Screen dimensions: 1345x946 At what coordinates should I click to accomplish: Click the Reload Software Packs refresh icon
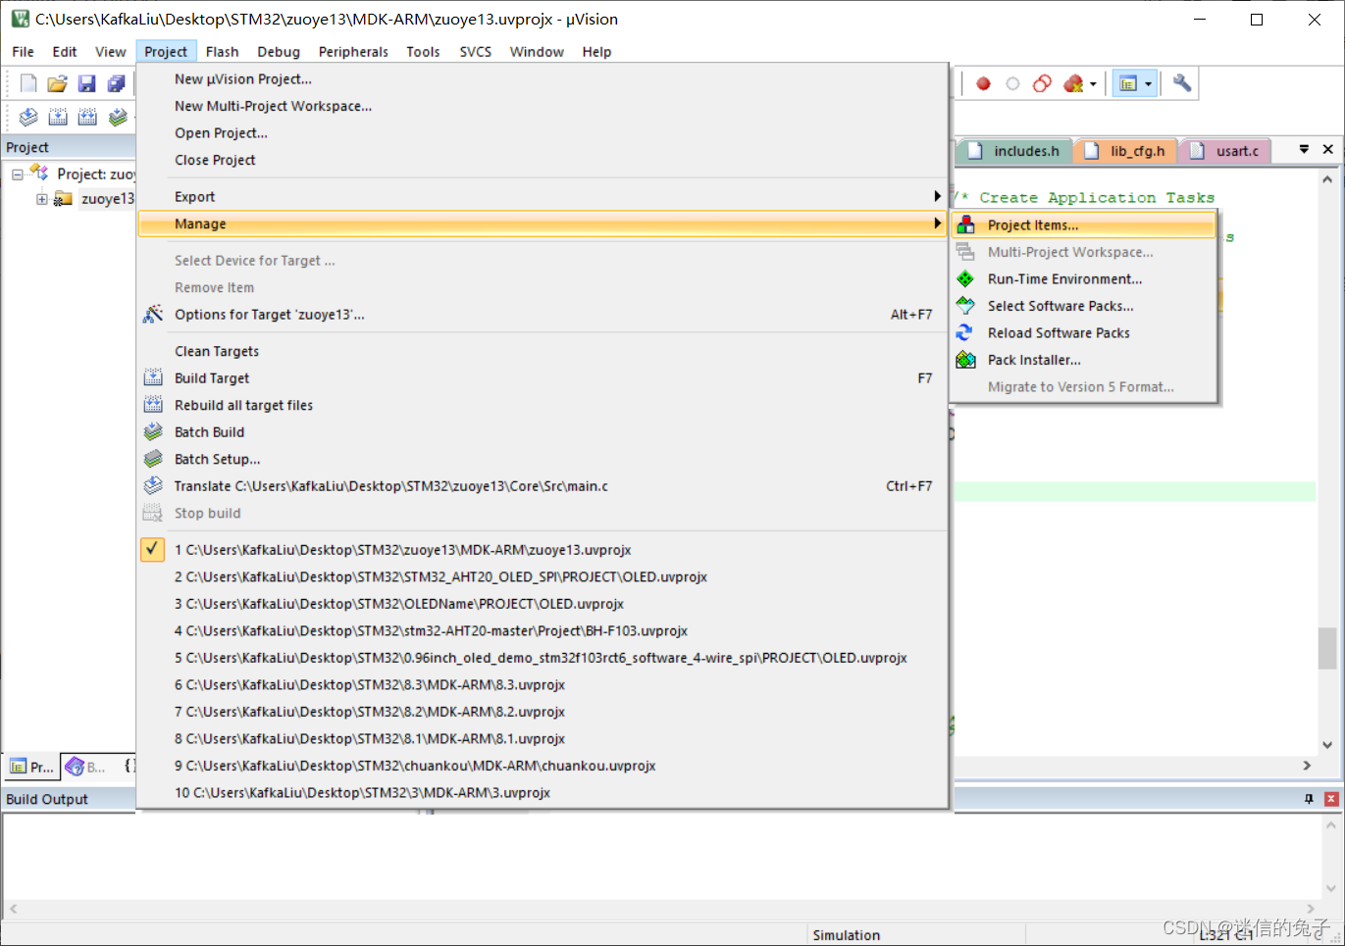(x=966, y=332)
